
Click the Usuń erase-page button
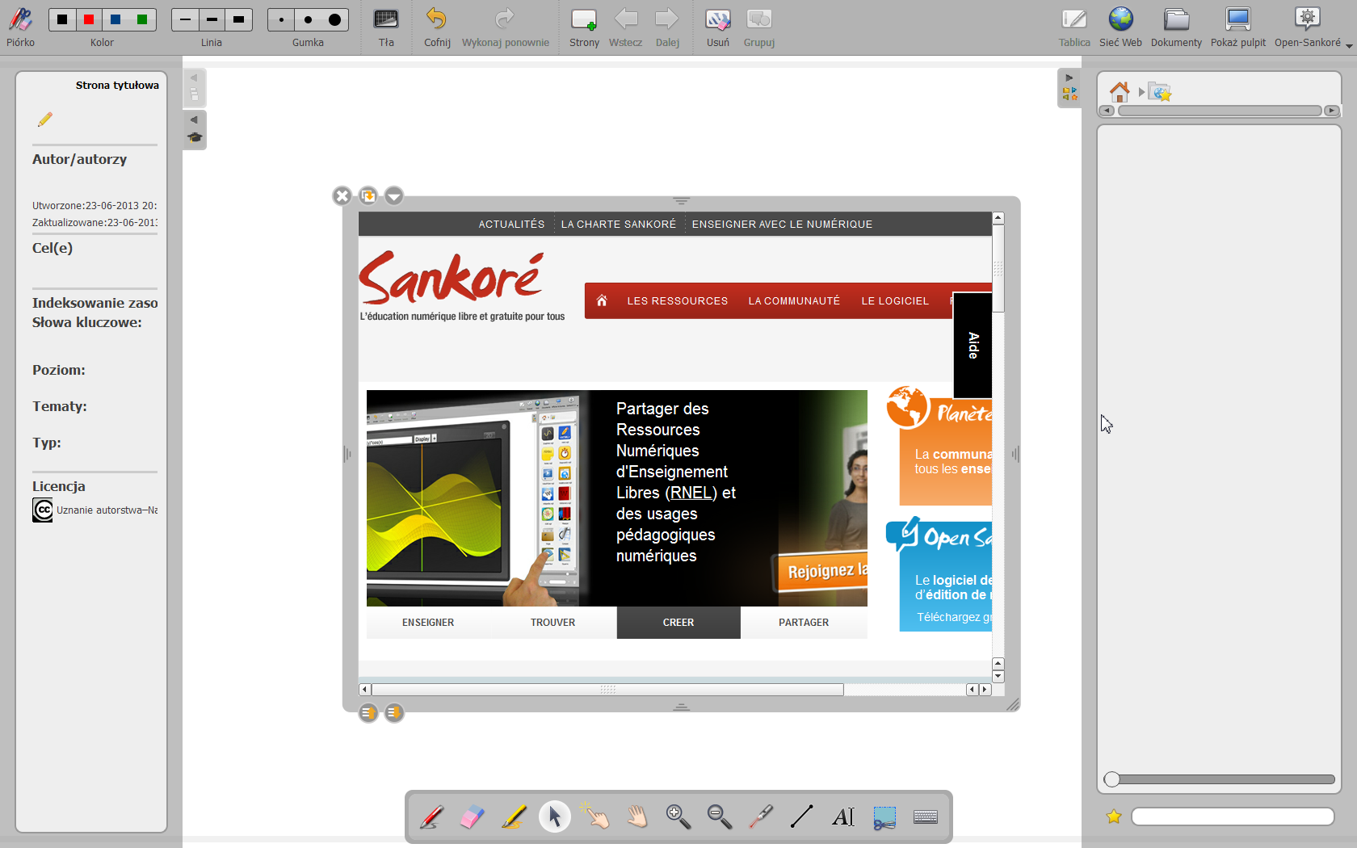pos(717,27)
